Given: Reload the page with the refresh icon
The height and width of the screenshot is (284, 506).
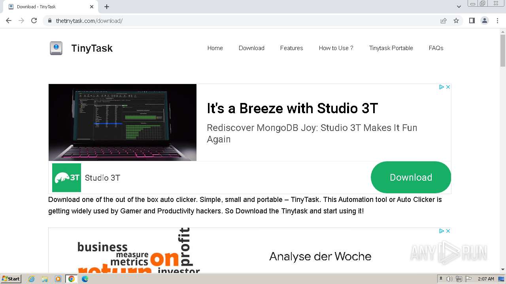Looking at the screenshot, I should [x=34, y=21].
